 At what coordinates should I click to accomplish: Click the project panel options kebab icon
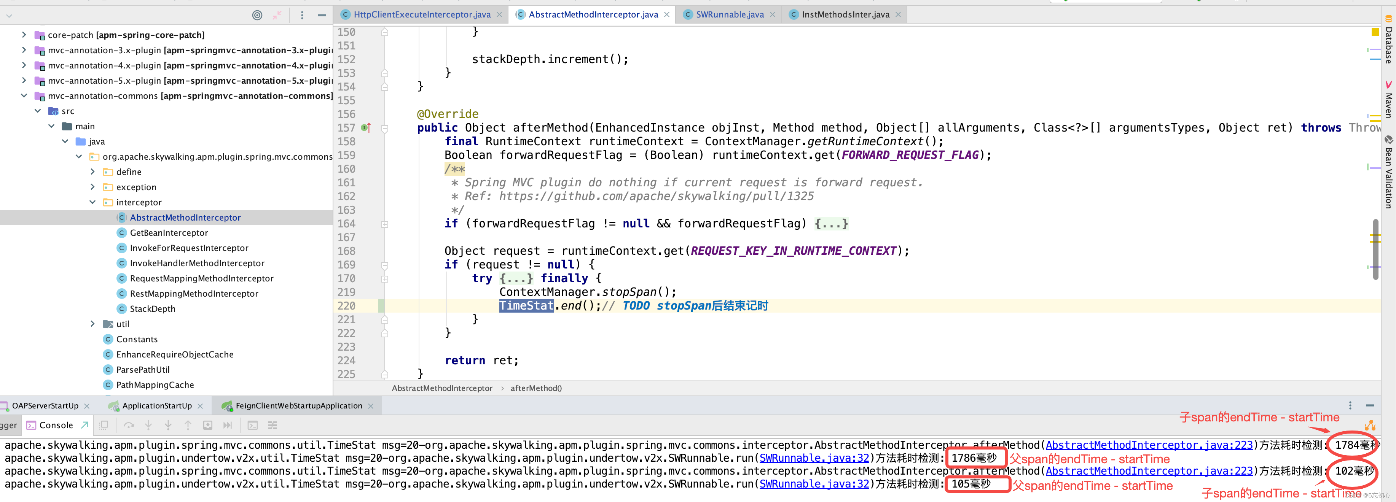(302, 15)
